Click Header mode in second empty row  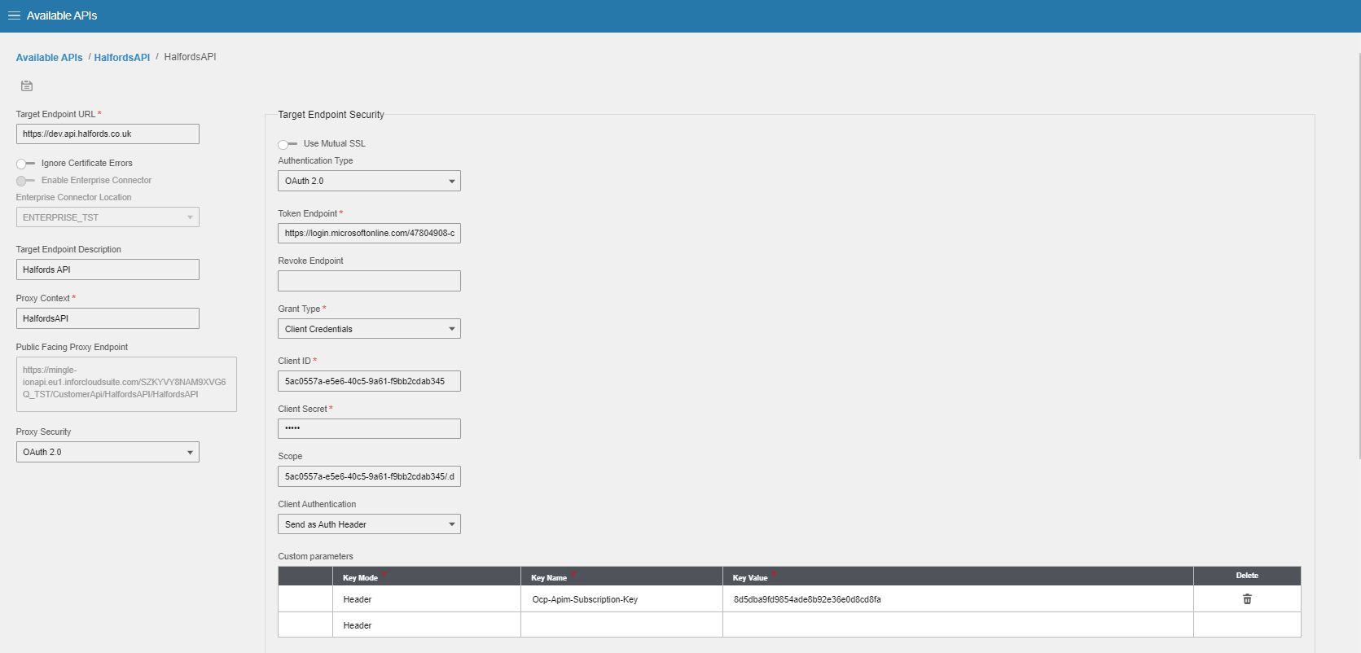tap(427, 625)
